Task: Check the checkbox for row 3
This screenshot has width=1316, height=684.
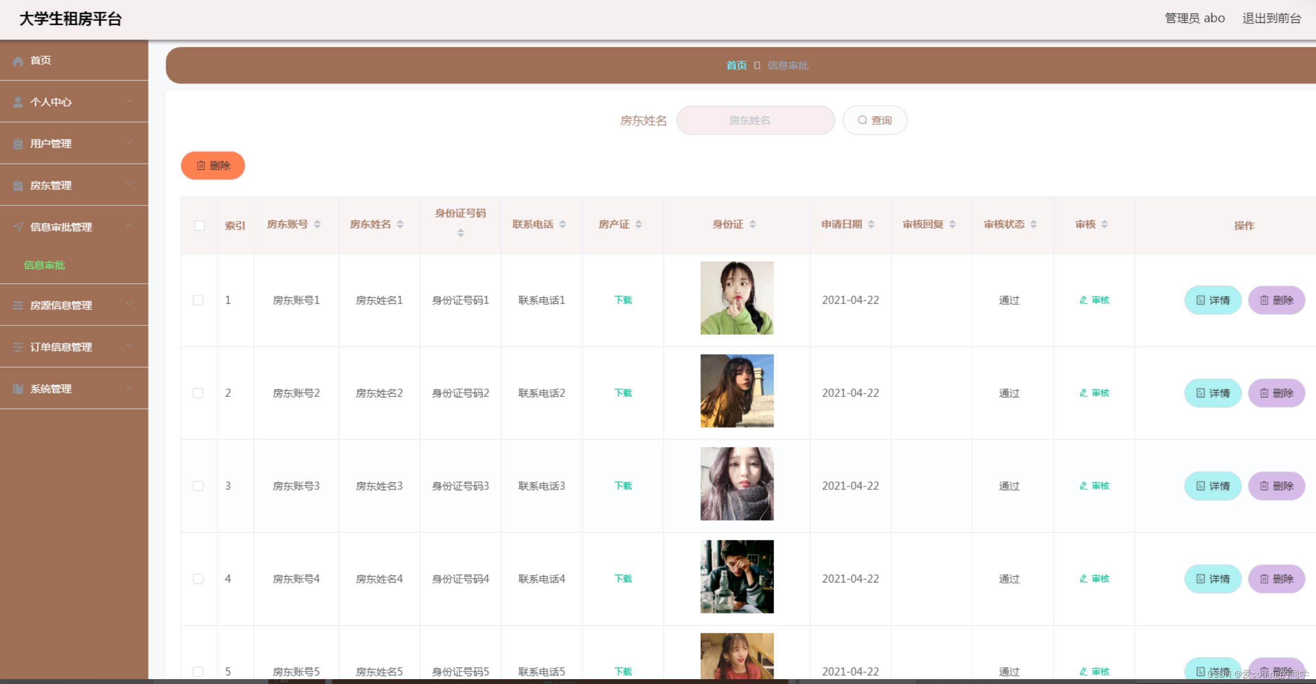Action: click(198, 486)
